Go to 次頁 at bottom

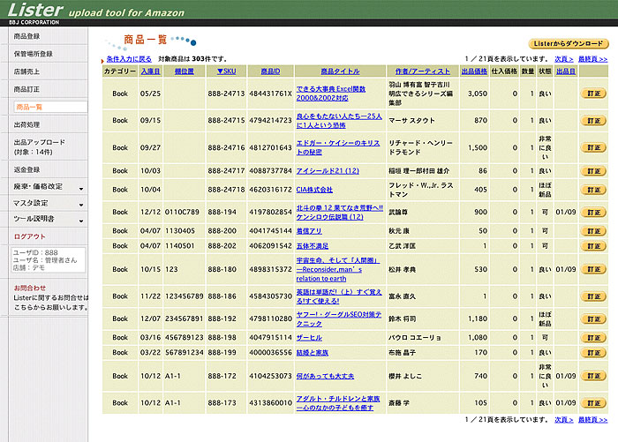563,420
